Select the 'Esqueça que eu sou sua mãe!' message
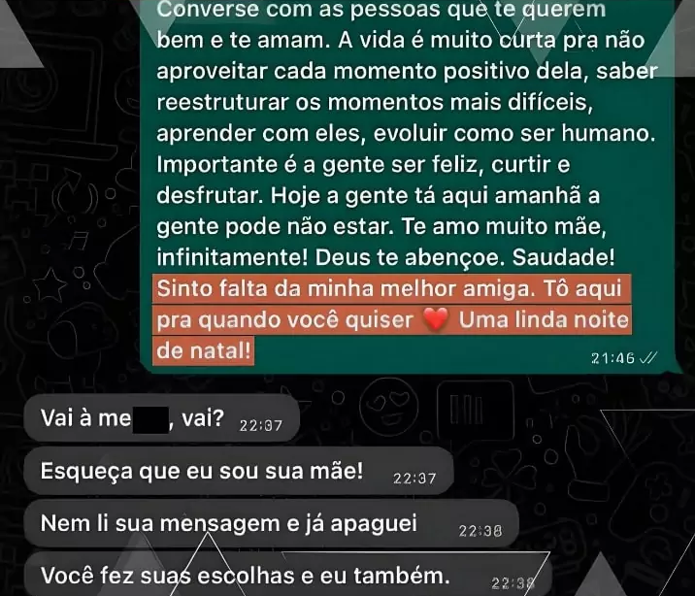Image resolution: width=695 pixels, height=596 pixels. coord(239,471)
